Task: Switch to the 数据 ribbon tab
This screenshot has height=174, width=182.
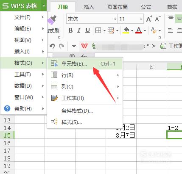Action: coord(172,7)
